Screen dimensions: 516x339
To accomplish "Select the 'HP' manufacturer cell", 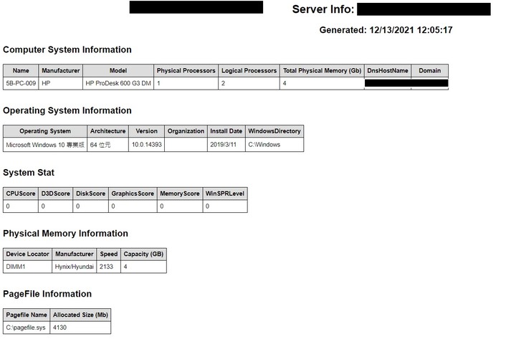I will click(60, 83).
